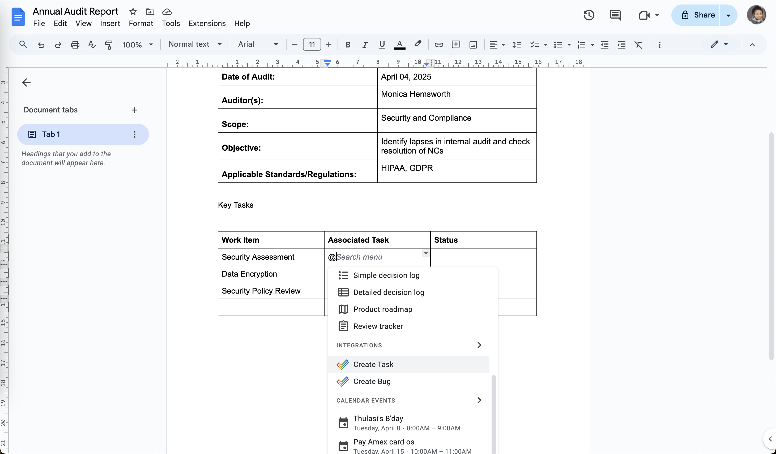Click the spelling and grammar check icon
This screenshot has height=454, width=776.
click(92, 45)
